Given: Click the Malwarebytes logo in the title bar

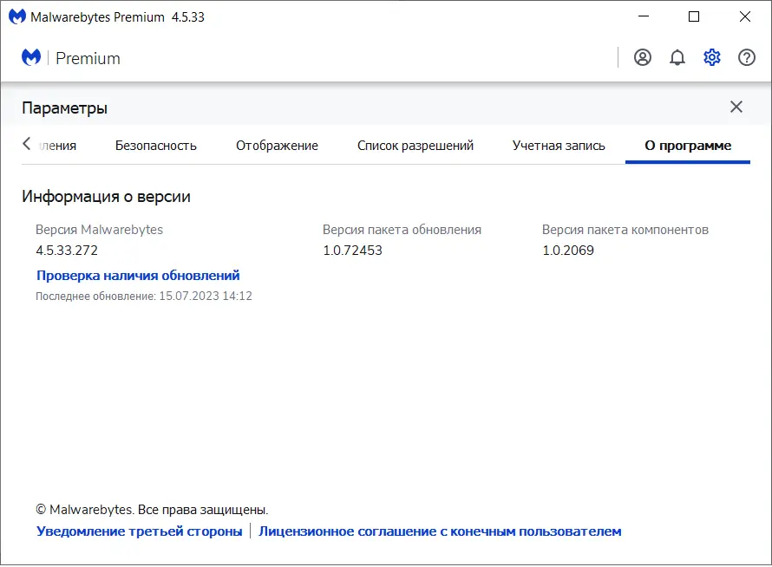Looking at the screenshot, I should (x=16, y=16).
